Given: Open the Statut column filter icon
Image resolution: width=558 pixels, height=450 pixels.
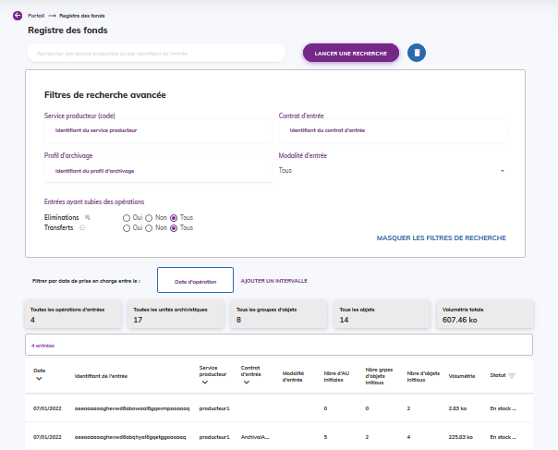Looking at the screenshot, I should (512, 376).
